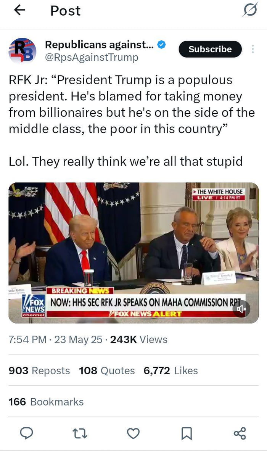Tap the reply speech bubble icon
The image size is (267, 454).
pyautogui.click(x=26, y=433)
